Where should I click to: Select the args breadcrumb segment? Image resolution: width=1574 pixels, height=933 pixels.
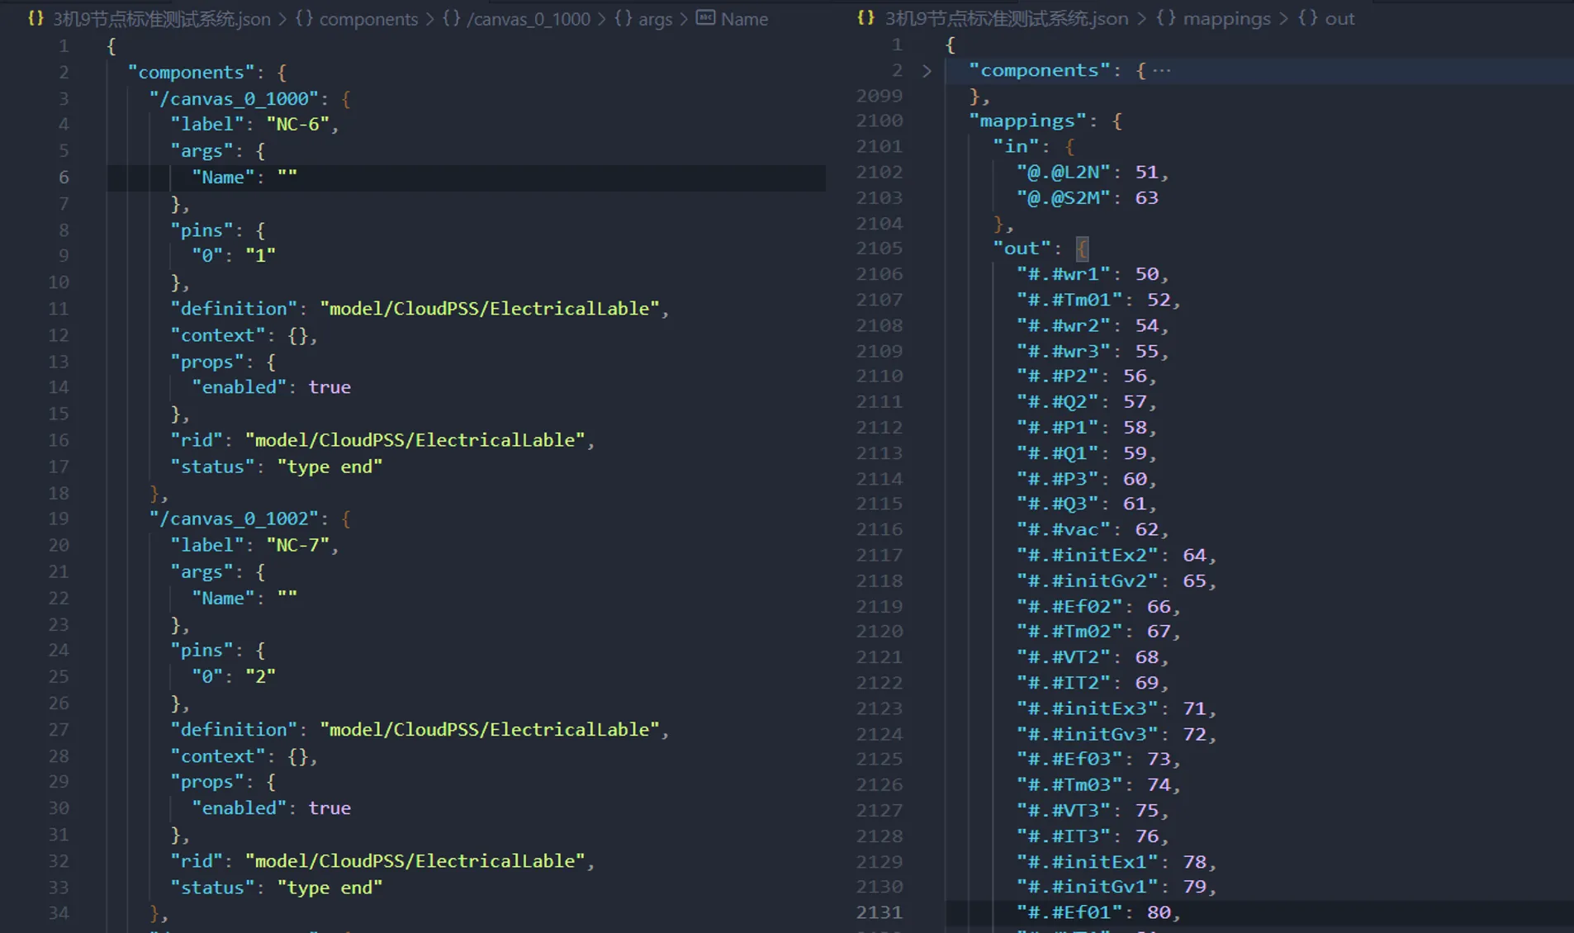click(655, 19)
